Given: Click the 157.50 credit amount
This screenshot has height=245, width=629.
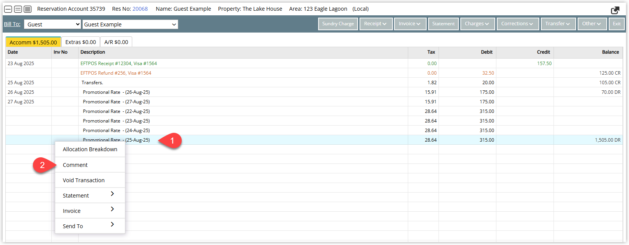Looking at the screenshot, I should [544, 64].
